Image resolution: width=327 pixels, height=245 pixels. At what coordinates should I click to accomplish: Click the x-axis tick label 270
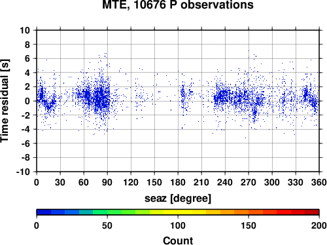pyautogui.click(x=249, y=182)
